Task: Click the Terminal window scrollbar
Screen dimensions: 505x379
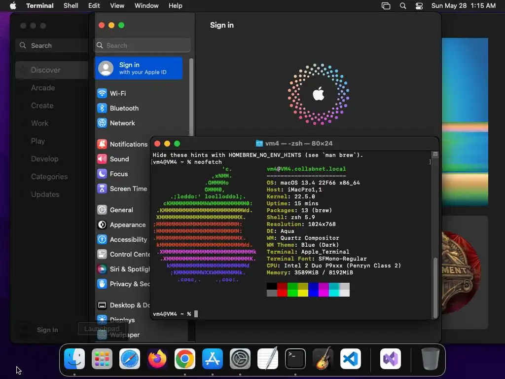Action: click(x=435, y=288)
